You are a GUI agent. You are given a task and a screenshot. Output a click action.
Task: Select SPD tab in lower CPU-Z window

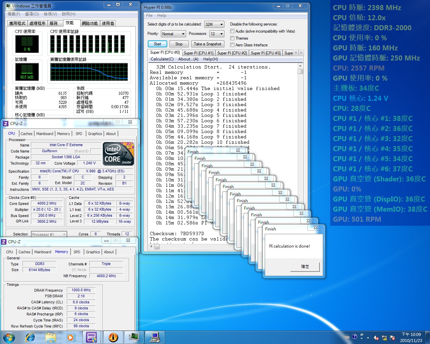pos(77,252)
